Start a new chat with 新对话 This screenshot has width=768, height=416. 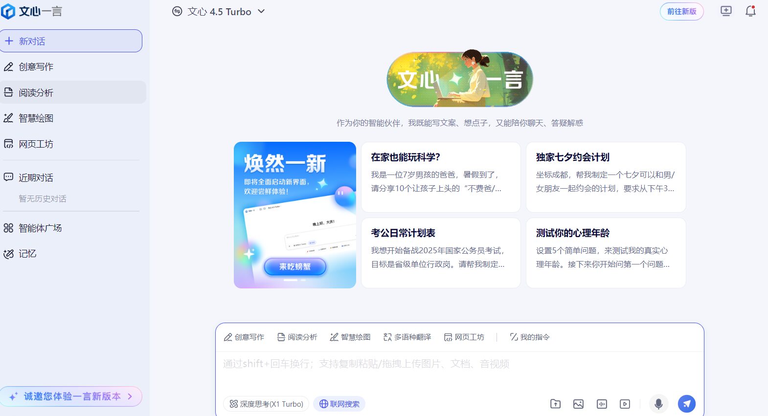click(71, 41)
